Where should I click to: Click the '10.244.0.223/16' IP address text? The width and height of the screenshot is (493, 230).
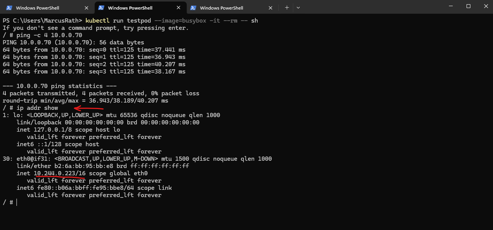click(60, 173)
